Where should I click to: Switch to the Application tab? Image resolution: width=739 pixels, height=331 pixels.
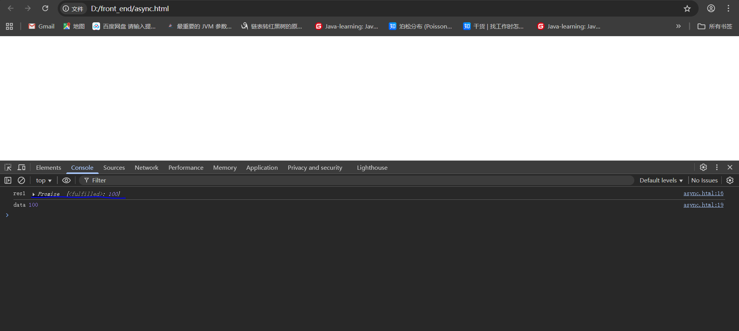point(262,167)
